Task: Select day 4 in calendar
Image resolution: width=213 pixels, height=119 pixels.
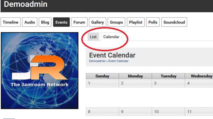Action: [199, 83]
